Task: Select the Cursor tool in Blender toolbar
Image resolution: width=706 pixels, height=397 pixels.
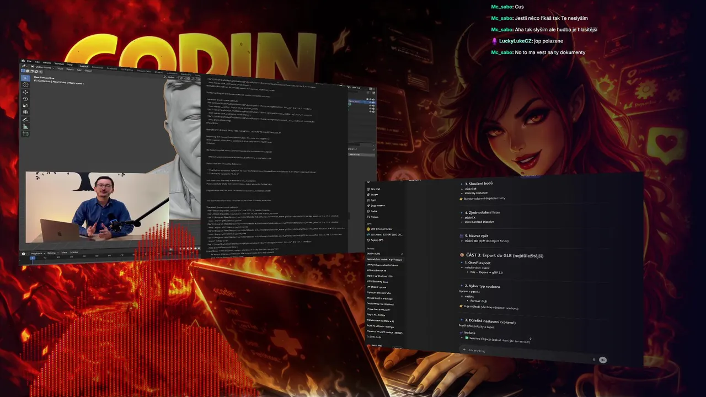Action: point(25,85)
